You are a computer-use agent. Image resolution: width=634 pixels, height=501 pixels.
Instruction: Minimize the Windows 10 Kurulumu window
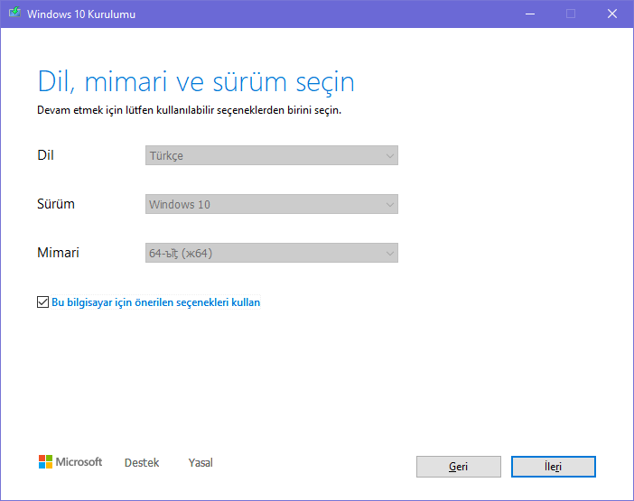pyautogui.click(x=530, y=14)
